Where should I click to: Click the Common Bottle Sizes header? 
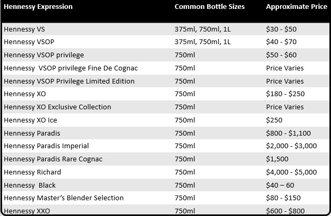click(x=210, y=7)
